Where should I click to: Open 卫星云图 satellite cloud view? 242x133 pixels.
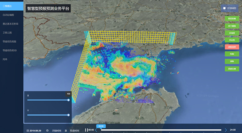coord(7,32)
